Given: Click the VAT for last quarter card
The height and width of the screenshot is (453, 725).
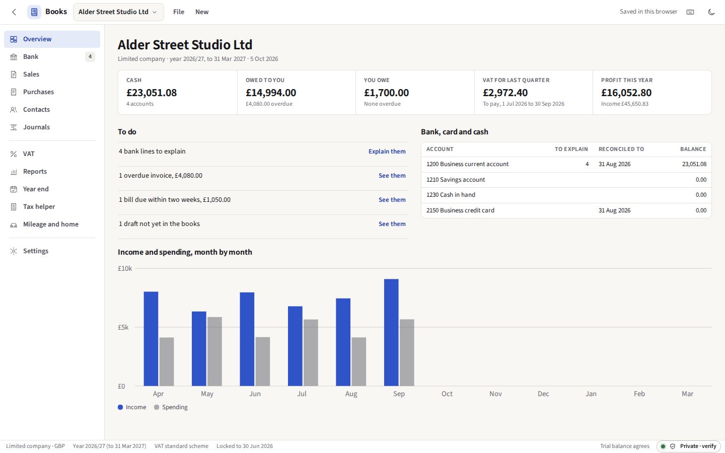Looking at the screenshot, I should pos(534,92).
